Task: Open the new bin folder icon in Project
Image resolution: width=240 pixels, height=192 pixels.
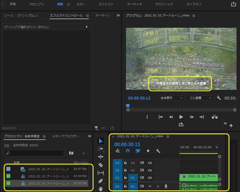Action: click(x=71, y=153)
